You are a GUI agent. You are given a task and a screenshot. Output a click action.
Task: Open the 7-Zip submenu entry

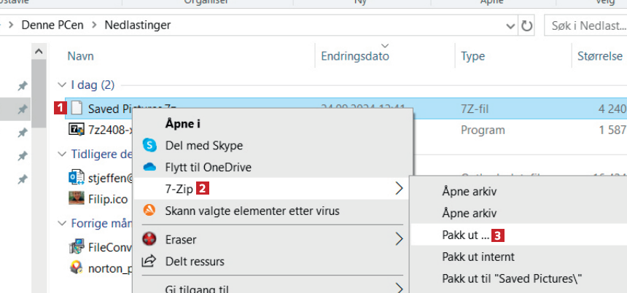pyautogui.click(x=180, y=188)
